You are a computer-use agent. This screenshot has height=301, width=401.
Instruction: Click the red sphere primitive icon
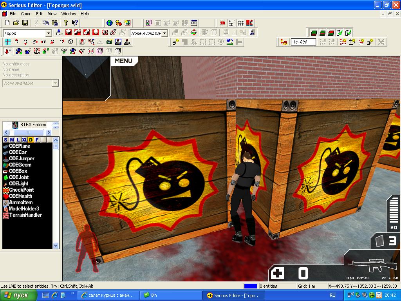point(96,33)
